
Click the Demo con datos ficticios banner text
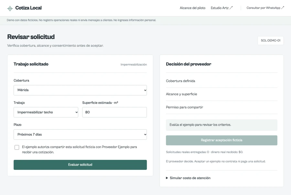[x=81, y=20]
